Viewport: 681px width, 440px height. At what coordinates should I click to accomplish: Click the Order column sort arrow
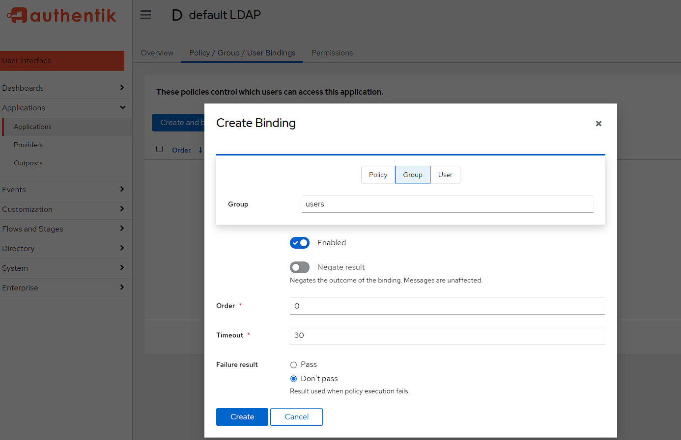[x=200, y=150]
